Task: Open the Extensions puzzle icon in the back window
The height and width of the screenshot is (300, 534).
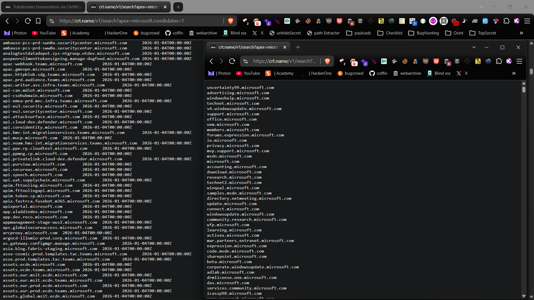Action: point(506,21)
